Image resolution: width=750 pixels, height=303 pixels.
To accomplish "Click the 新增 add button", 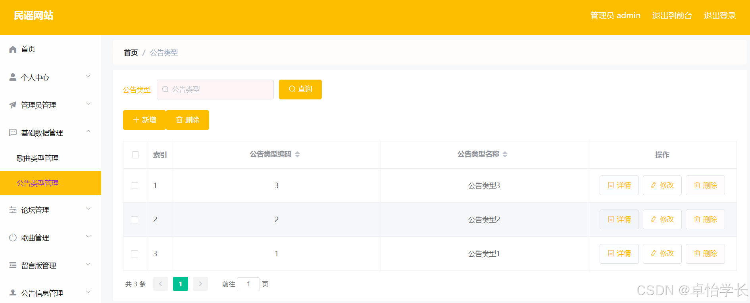I will point(144,120).
